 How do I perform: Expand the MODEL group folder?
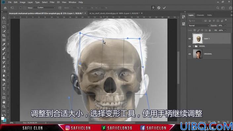point(193,46)
